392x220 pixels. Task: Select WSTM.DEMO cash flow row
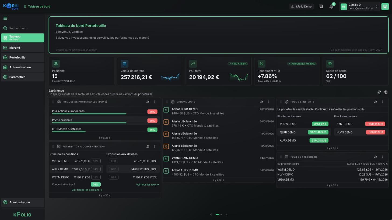[x=332, y=170]
